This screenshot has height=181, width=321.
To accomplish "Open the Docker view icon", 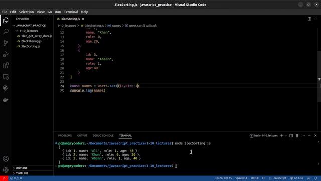I will click(x=6, y=100).
